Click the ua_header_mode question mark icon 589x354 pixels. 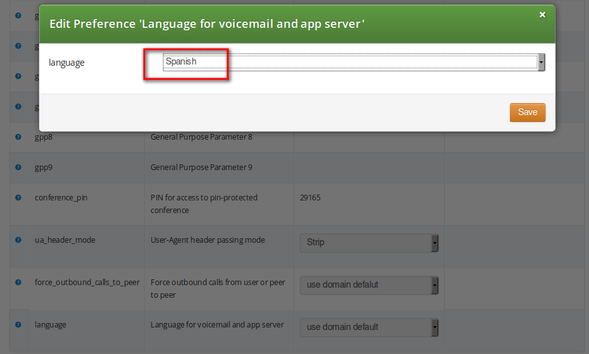tap(18, 240)
